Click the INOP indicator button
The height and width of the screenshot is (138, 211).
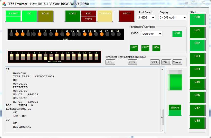89,19
